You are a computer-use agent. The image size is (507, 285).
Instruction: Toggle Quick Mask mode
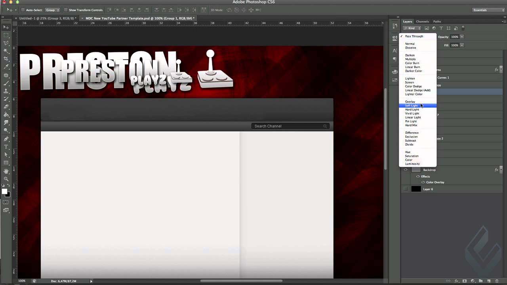point(6,202)
